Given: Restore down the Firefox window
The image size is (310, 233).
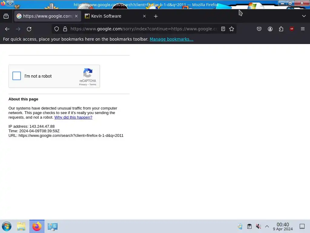Looking at the screenshot, I should (x=290, y=3).
